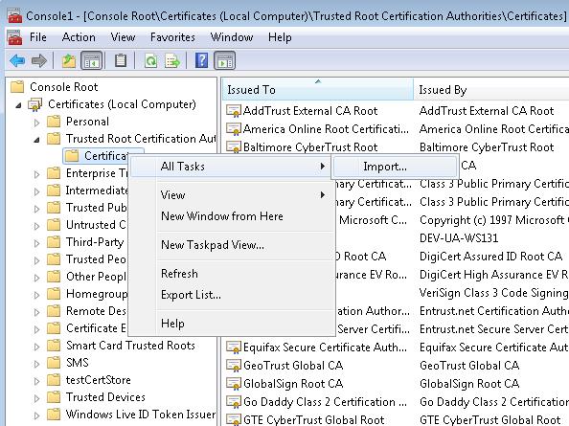Click the GlobalSign Root CA certificate icon
This screenshot has width=569, height=426.
point(234,384)
